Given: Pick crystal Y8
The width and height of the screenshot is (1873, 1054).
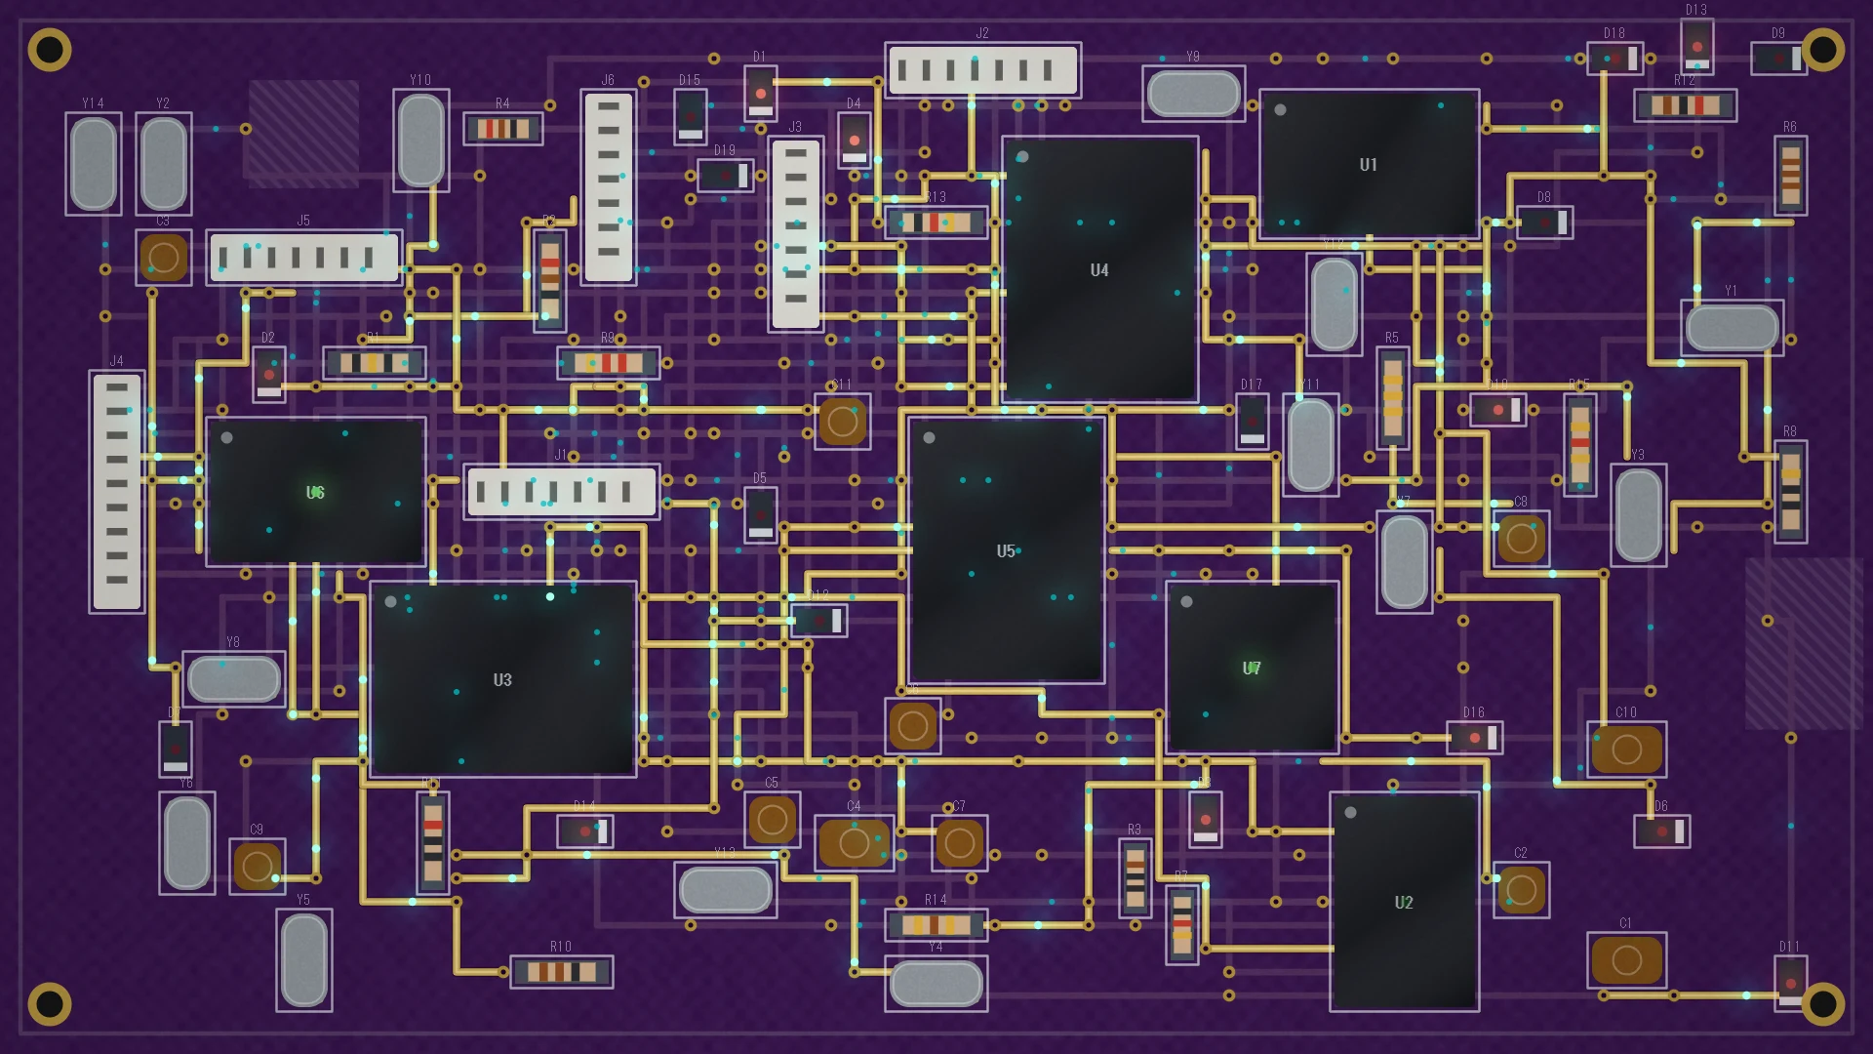Looking at the screenshot, I should (x=233, y=679).
